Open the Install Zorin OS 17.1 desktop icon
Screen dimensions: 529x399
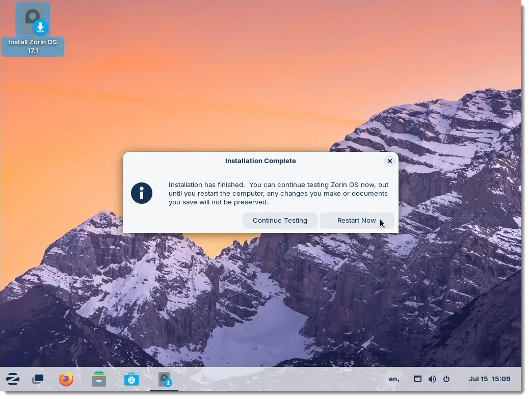click(33, 30)
